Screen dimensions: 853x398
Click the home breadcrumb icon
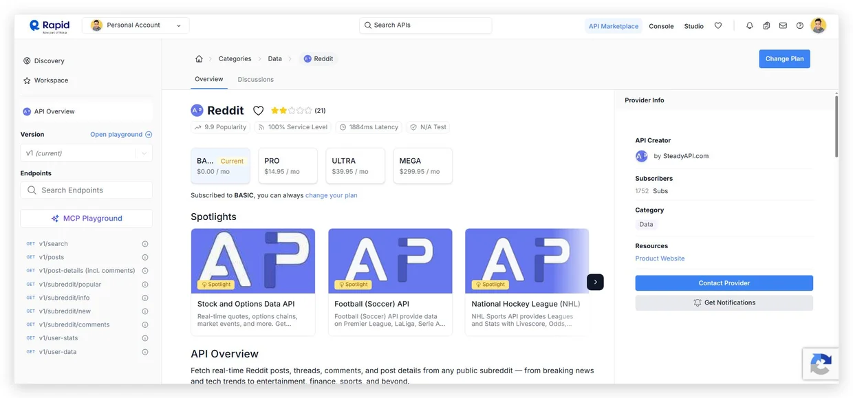[199, 58]
